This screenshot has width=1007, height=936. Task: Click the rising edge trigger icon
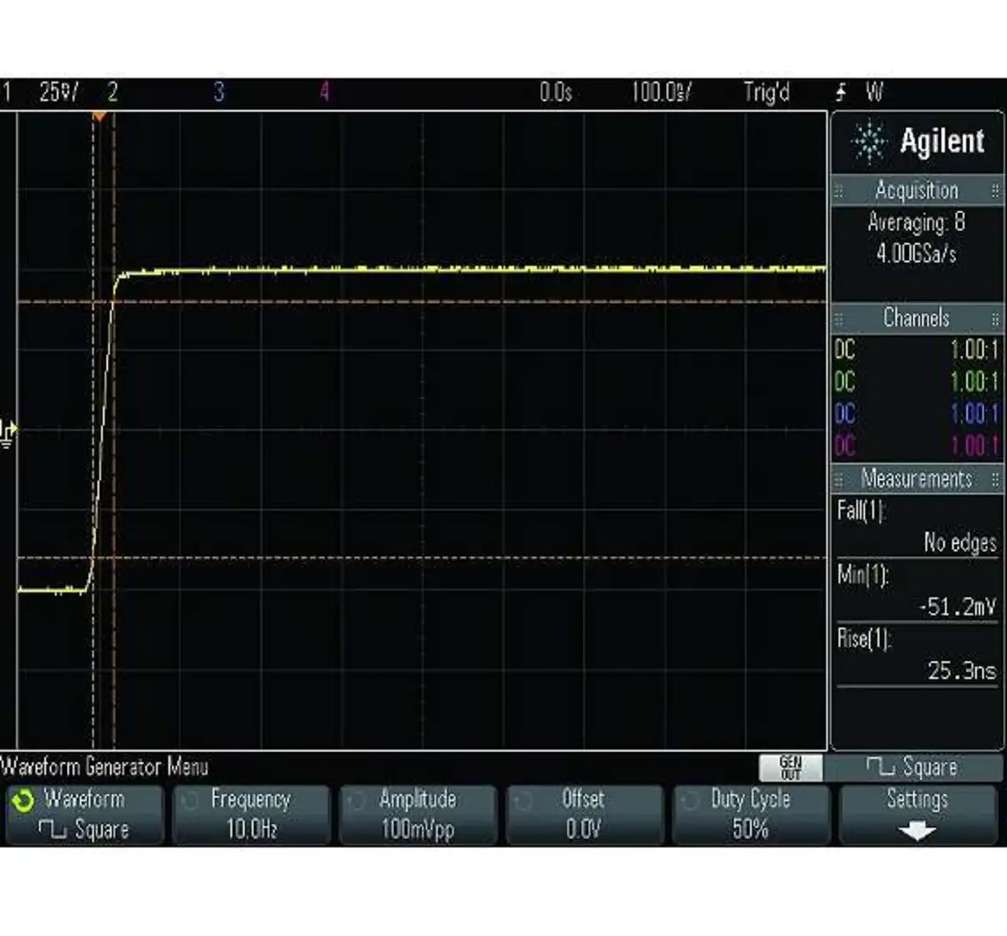841,94
